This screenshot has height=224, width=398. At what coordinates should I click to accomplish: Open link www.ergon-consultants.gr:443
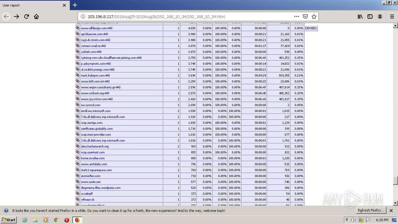tap(101, 87)
